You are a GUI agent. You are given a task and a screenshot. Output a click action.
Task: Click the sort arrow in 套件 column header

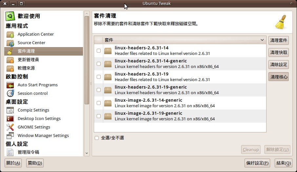pyautogui.click(x=262, y=40)
